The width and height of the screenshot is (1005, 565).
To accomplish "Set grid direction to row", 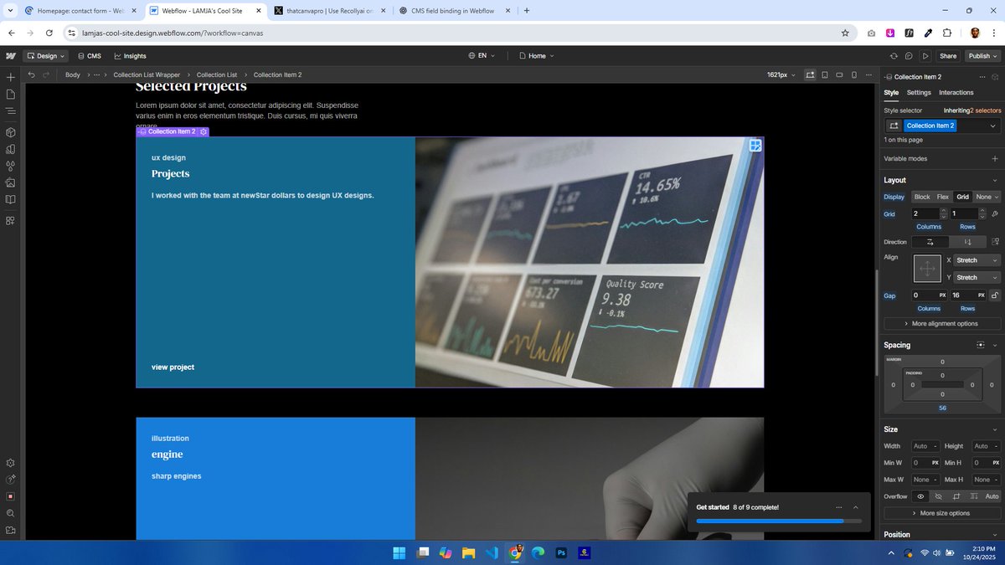I will [x=930, y=242].
